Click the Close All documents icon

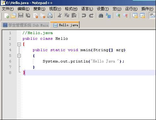pyautogui.click(x=43, y=16)
